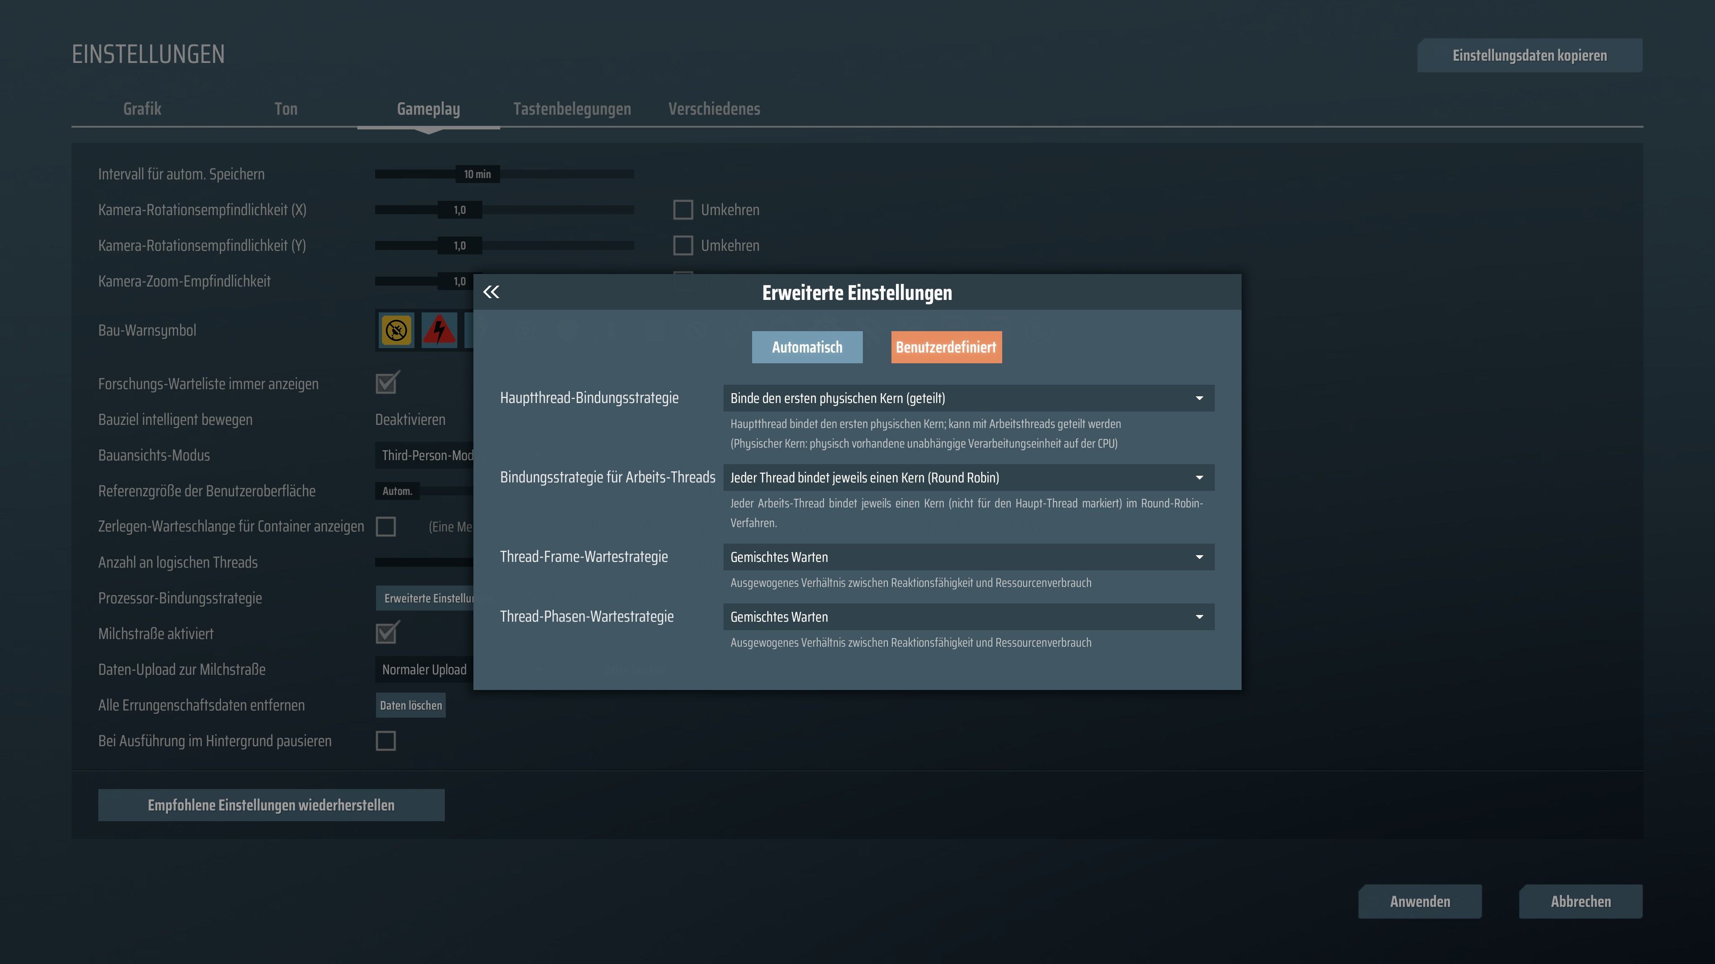Check Umkehren for camera rotation X

683,210
